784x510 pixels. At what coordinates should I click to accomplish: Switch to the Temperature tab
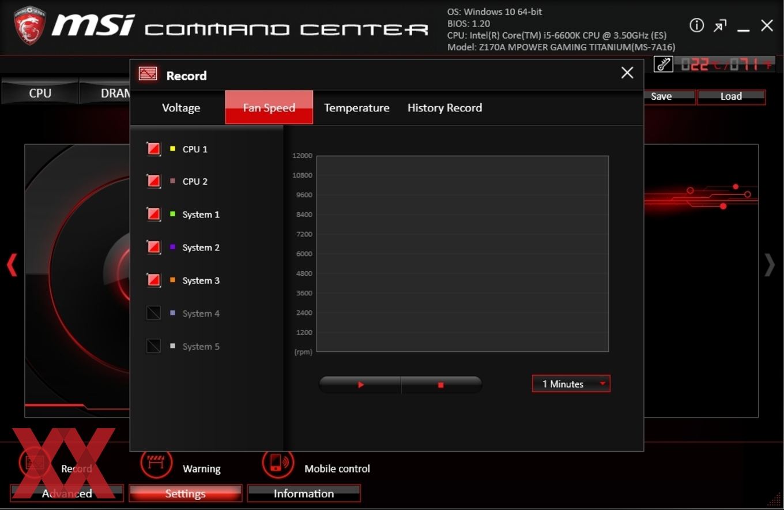[357, 107]
